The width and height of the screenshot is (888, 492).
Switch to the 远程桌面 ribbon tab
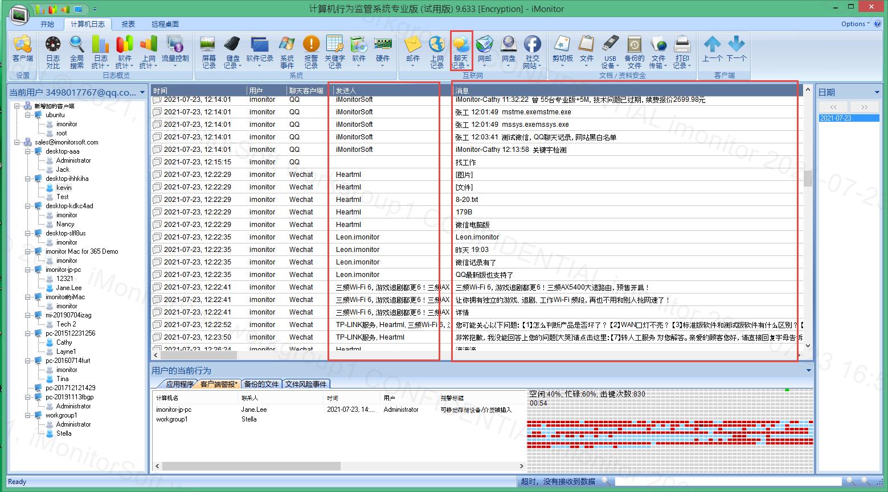point(165,24)
